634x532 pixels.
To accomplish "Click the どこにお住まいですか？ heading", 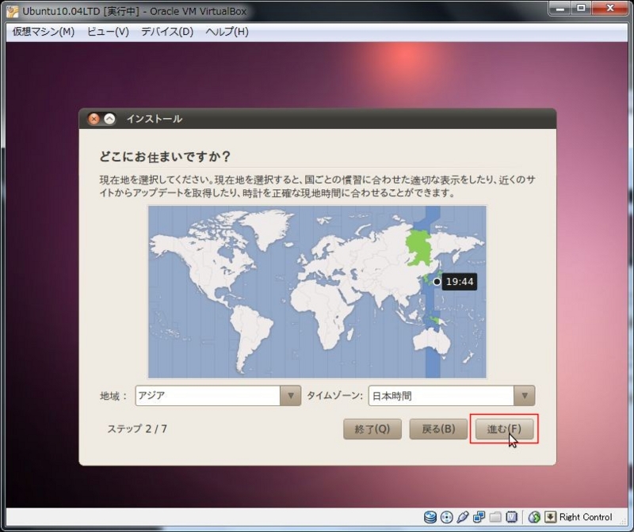I will tap(165, 156).
